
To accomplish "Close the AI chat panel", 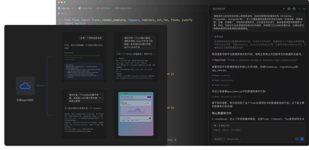I will pos(304,9).
